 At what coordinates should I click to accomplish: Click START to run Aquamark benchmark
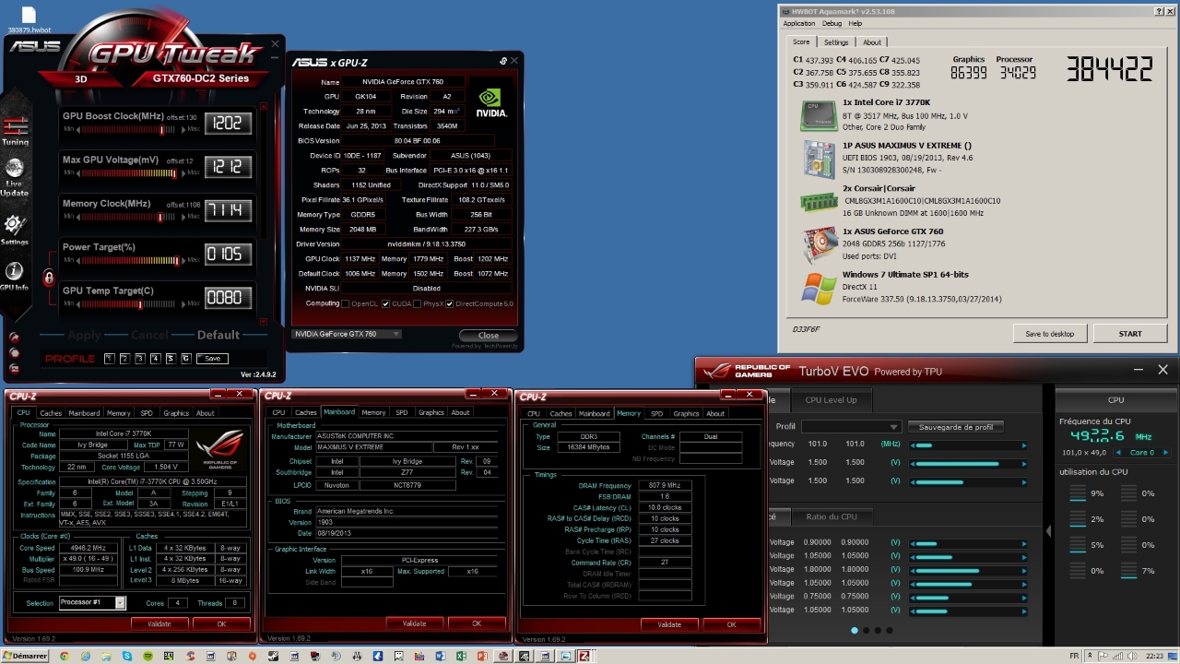[x=1130, y=334]
